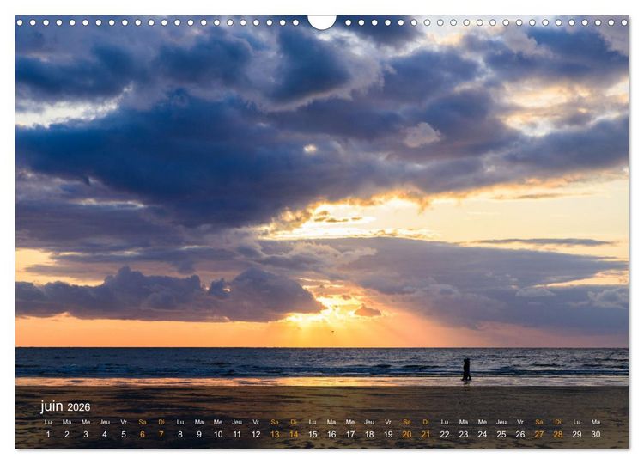644x464 pixels.
Task: Click the 'Sa' label above date 6
Action: (x=143, y=422)
